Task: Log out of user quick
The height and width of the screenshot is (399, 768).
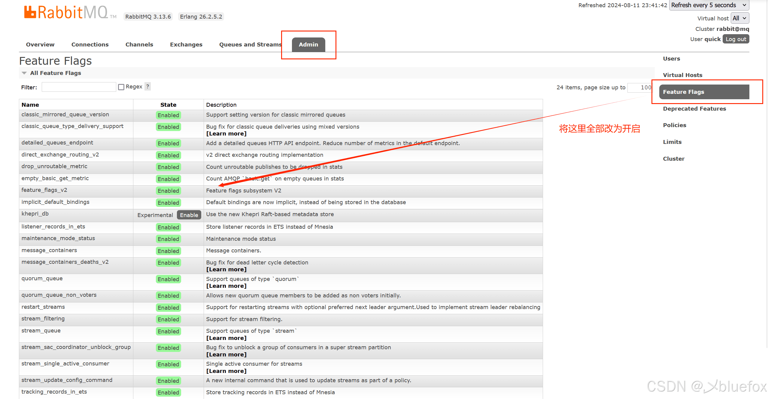Action: pos(736,39)
